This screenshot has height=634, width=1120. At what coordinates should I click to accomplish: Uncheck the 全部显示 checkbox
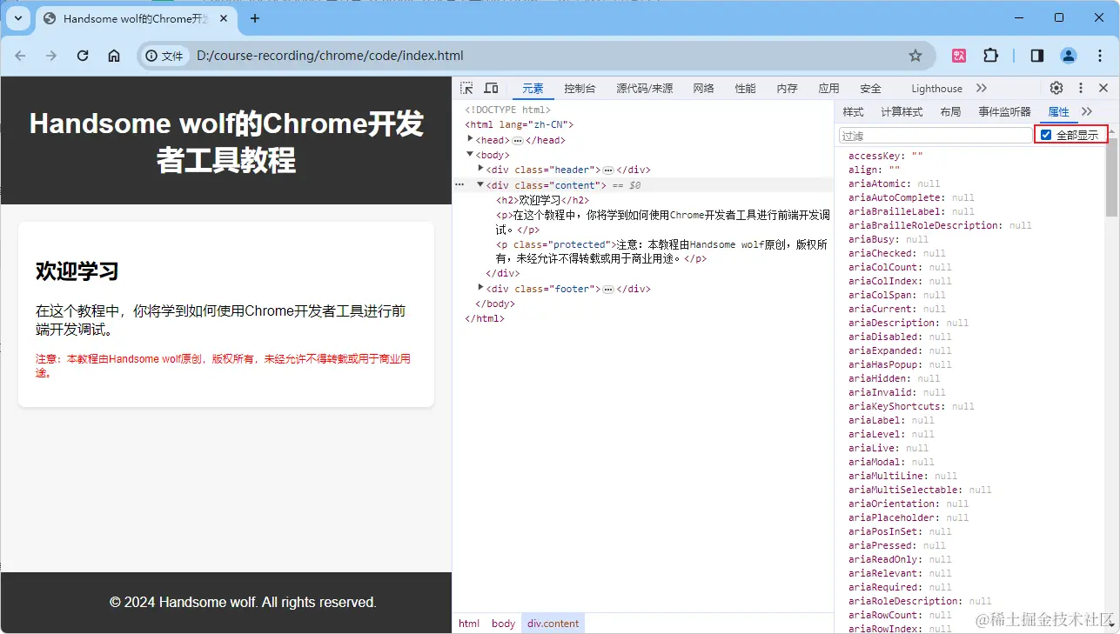click(x=1046, y=135)
